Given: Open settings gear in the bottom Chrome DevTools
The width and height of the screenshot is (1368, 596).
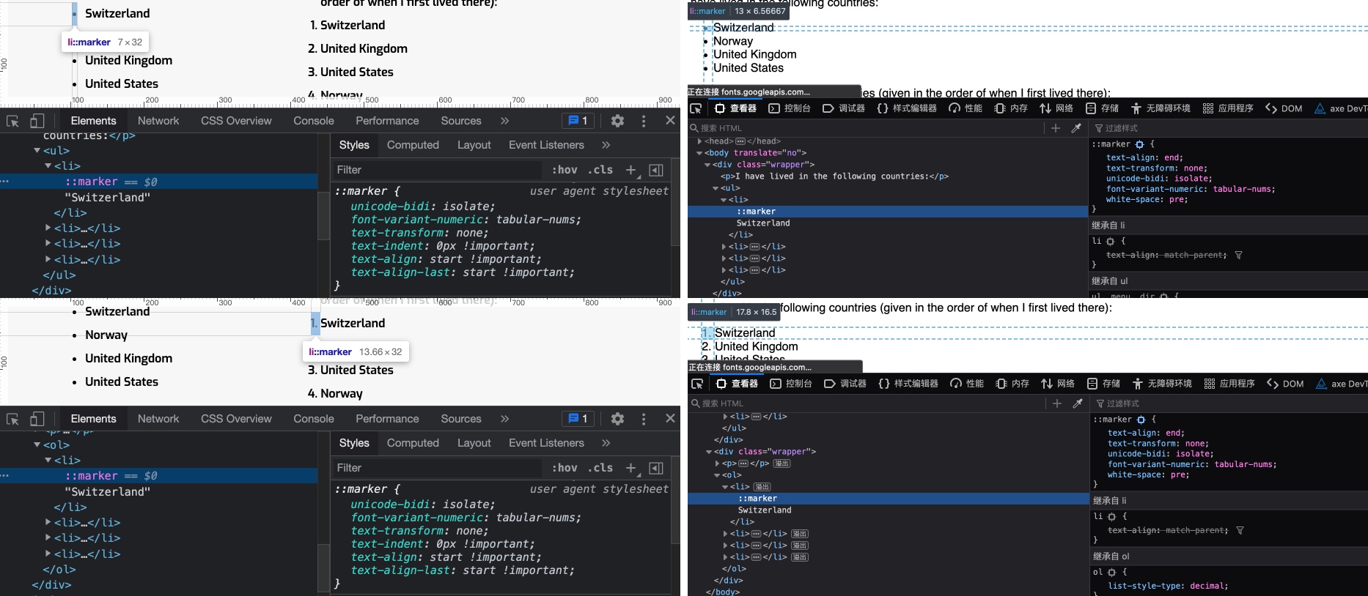Looking at the screenshot, I should coord(617,419).
